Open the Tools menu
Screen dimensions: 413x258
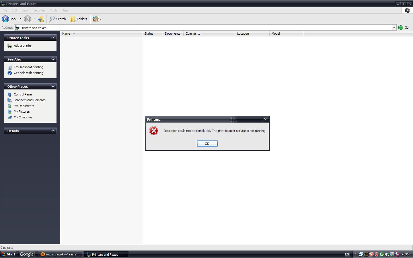(x=54, y=10)
